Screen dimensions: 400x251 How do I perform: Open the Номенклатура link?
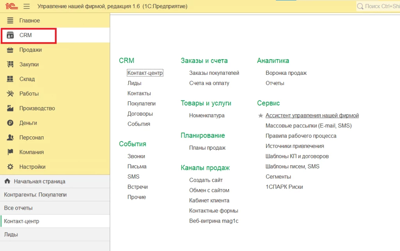point(207,116)
